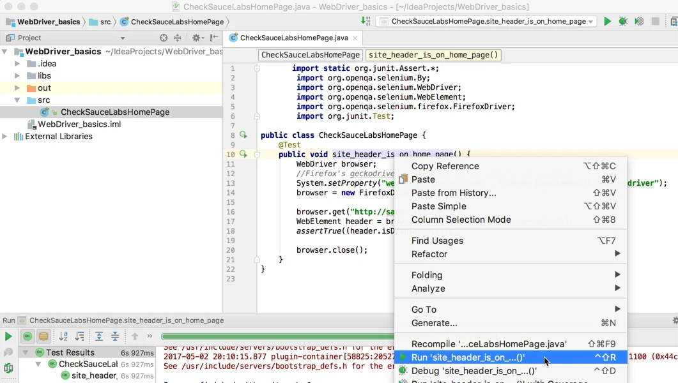This screenshot has width=678, height=383.
Task: Toggle Show Ignored tests filter
Action: coord(43,336)
